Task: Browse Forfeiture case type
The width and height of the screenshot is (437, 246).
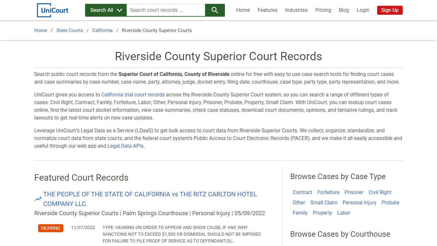Action: coord(328,193)
